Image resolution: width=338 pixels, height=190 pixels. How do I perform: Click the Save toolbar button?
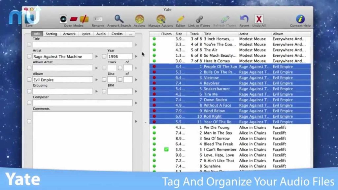click(29, 21)
